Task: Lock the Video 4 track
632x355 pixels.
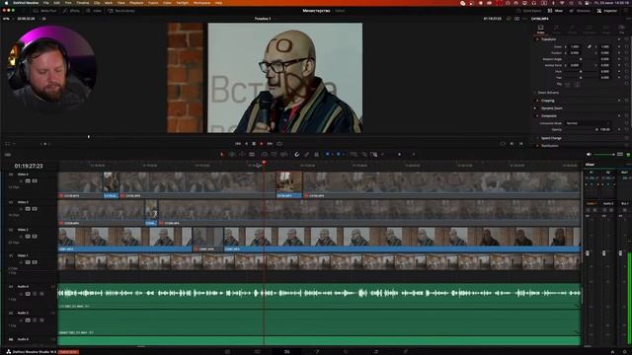Action: pos(21,181)
